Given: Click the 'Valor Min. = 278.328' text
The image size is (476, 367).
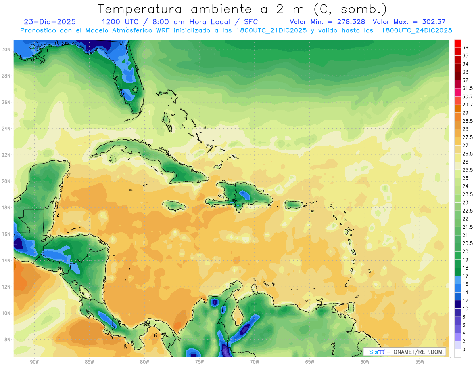Looking at the screenshot, I should coord(327,22).
